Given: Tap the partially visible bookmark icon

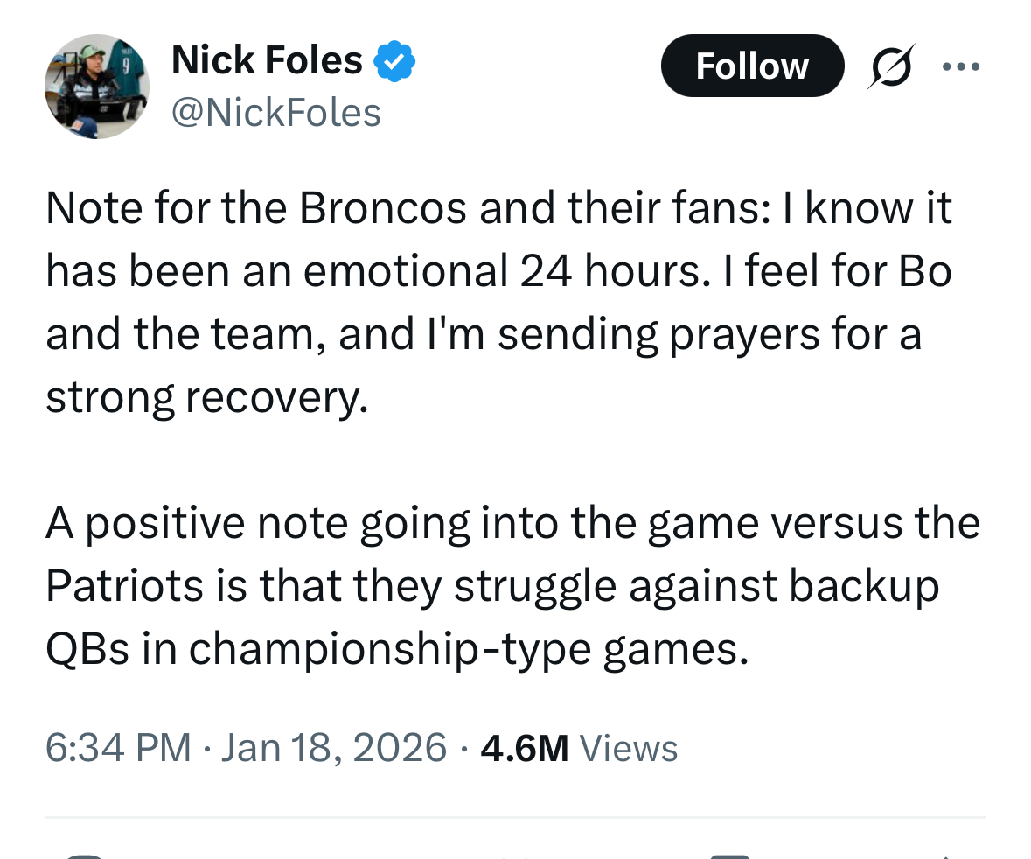Looking at the screenshot, I should click(x=730, y=855).
